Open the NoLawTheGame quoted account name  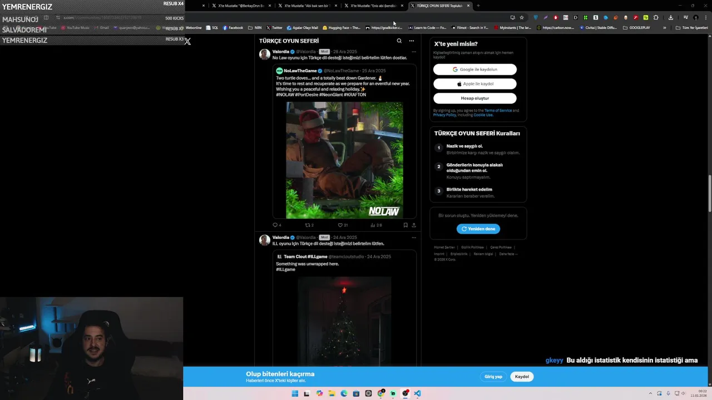point(300,71)
